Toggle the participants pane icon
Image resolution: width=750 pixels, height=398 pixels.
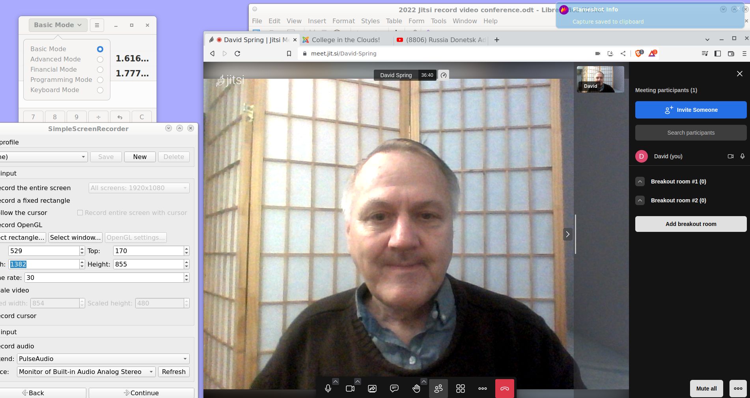(x=438, y=389)
